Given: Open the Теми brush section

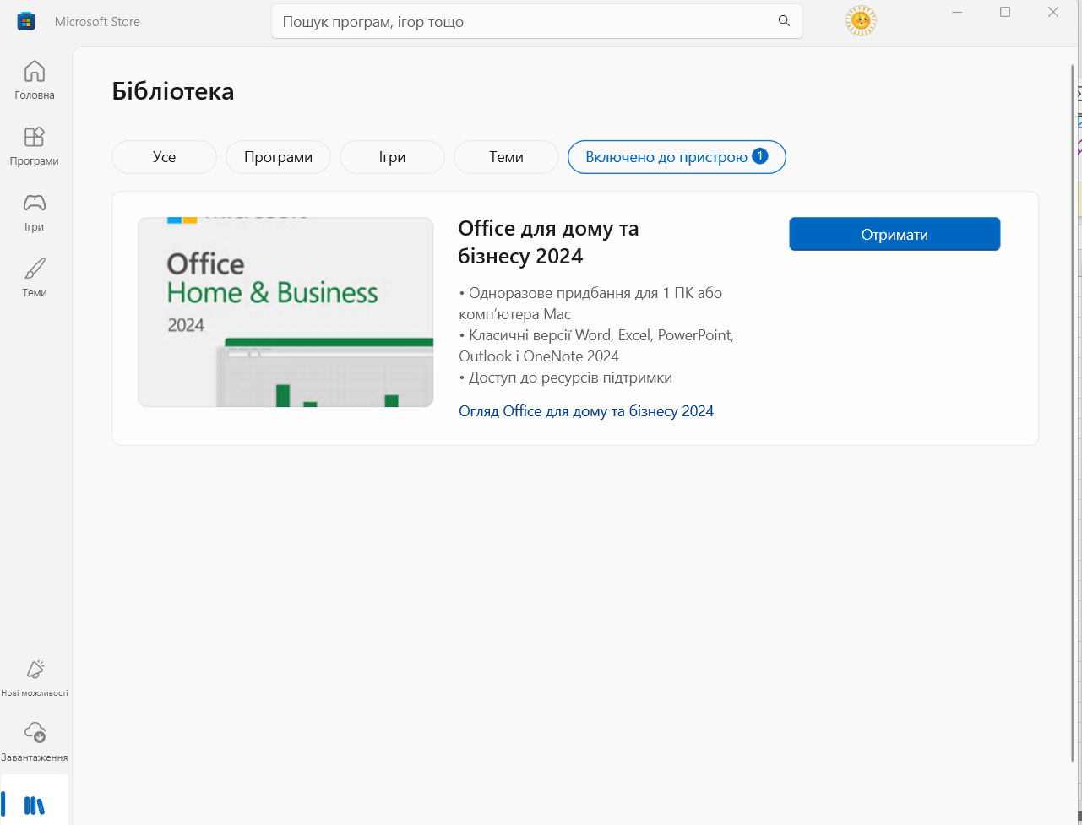Looking at the screenshot, I should click(x=35, y=278).
